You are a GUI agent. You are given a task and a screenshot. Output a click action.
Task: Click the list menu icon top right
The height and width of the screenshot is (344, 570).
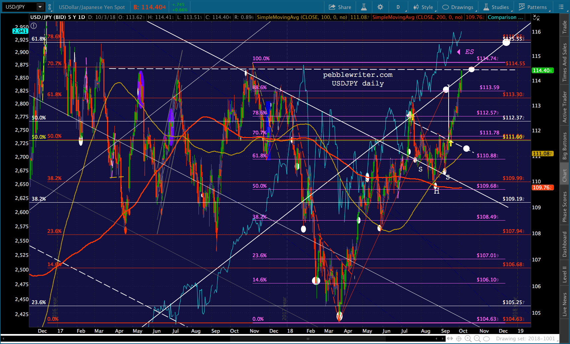561,7
